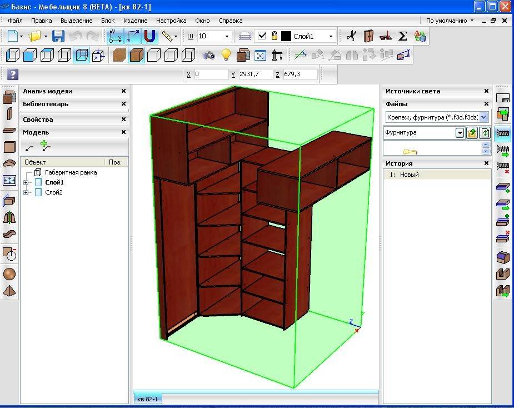The image size is (514, 408).
Task: Click into the Z coordinate field
Action: 300,74
